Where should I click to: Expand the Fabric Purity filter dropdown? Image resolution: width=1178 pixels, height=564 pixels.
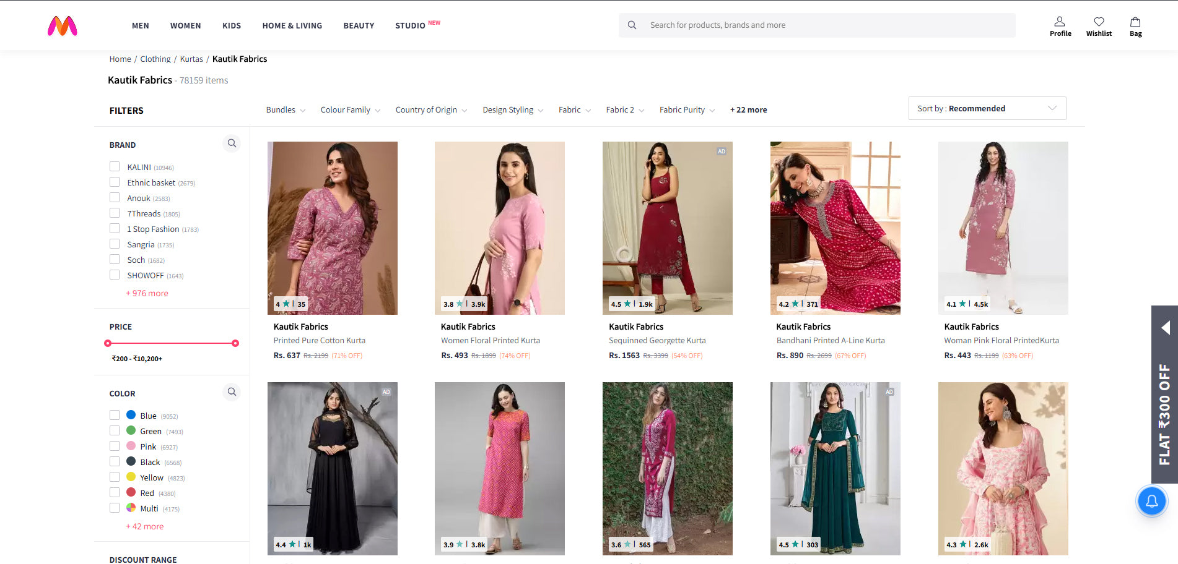coord(686,110)
